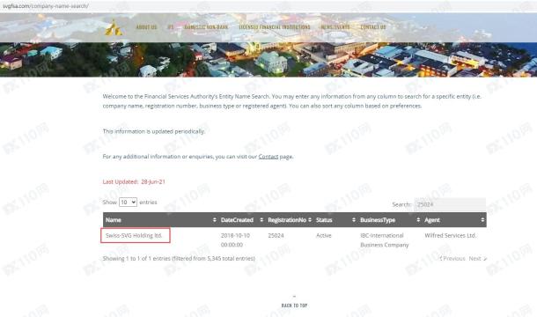Open the Show entries dropdown
This screenshot has width=537, height=317.
click(128, 203)
